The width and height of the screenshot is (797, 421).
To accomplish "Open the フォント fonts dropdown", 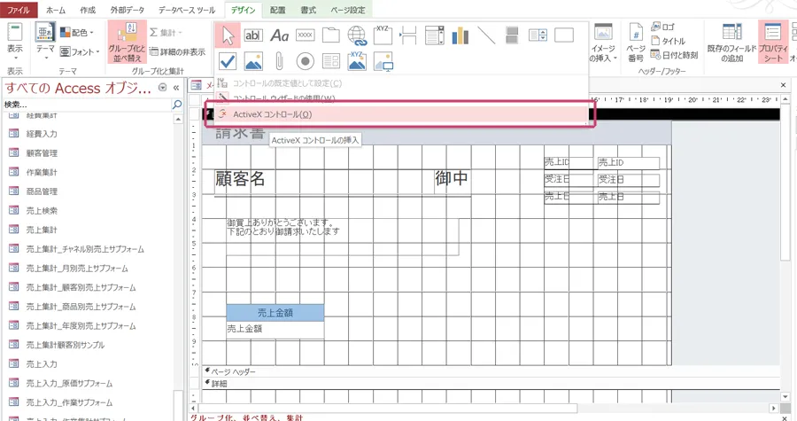I will pyautogui.click(x=81, y=52).
